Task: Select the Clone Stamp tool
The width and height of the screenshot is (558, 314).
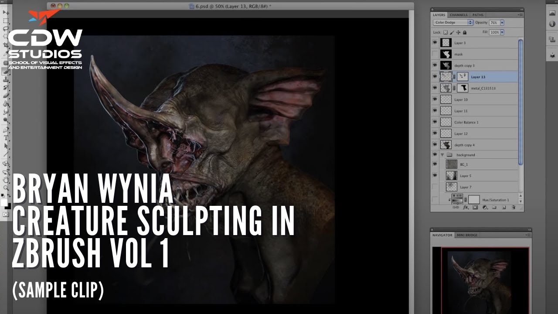Action: pyautogui.click(x=6, y=79)
